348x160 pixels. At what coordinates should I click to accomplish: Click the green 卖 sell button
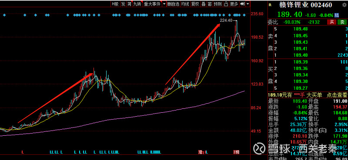click(x=342, y=22)
